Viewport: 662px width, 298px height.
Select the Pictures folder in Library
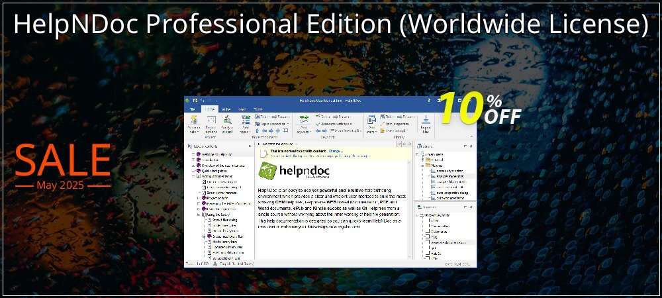[x=433, y=166]
